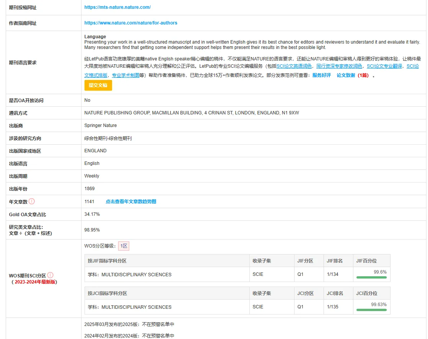Open the mts-nature.nature.com submission link

[117, 7]
